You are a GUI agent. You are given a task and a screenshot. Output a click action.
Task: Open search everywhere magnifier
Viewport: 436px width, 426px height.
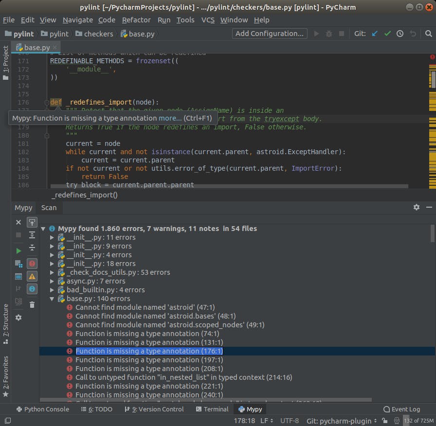[428, 35]
